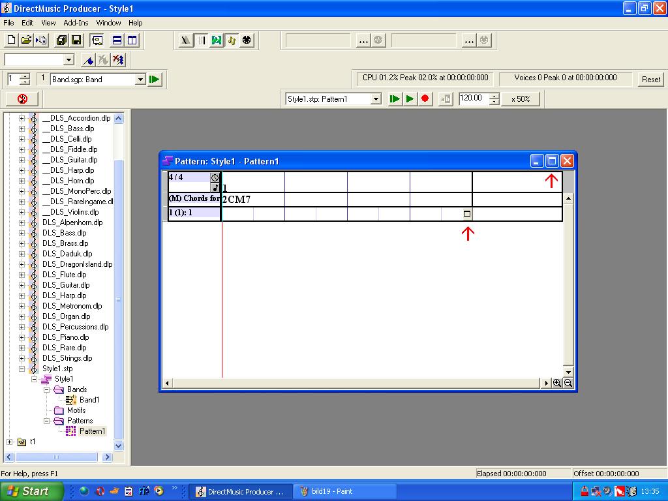Click the green Play button beside Record
Viewport: 668px width, 501px height.
tap(410, 99)
